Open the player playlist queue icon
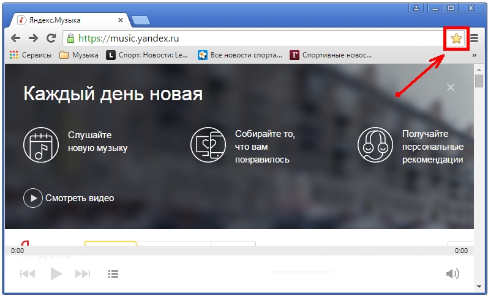Viewport: 488px width, 297px height. [113, 274]
